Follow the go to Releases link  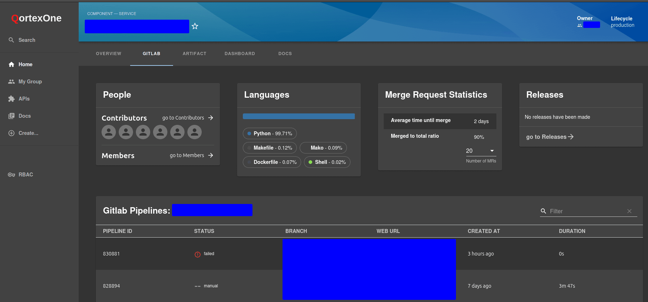pyautogui.click(x=550, y=137)
